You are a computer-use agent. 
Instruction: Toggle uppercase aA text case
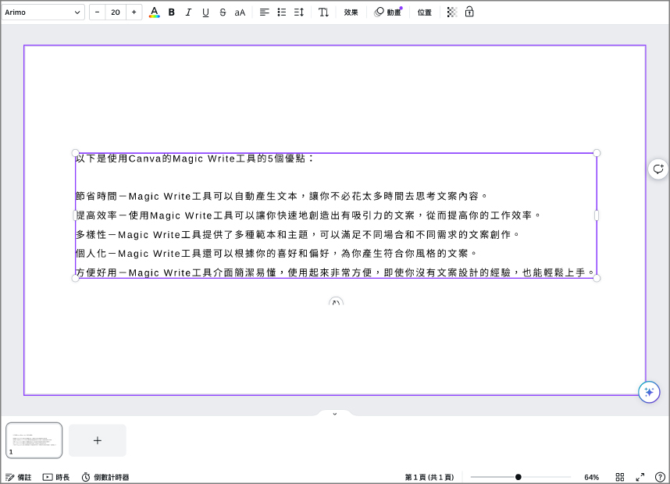[x=240, y=12]
